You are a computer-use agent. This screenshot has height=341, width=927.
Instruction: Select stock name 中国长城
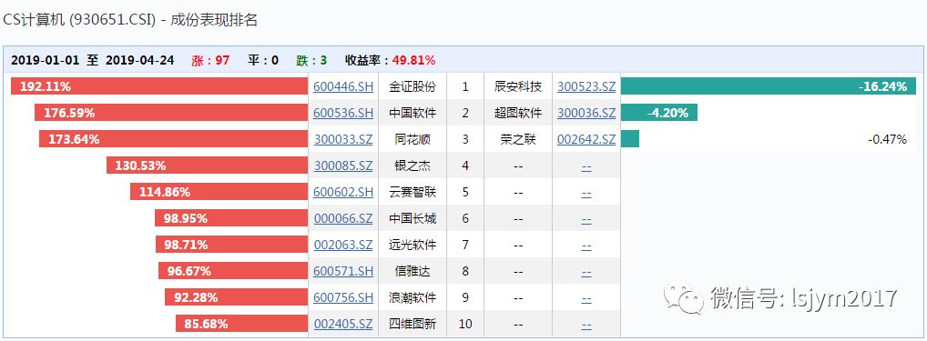point(413,218)
